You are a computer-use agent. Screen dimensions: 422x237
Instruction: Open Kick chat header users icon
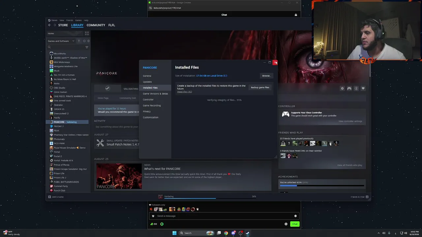(296, 15)
